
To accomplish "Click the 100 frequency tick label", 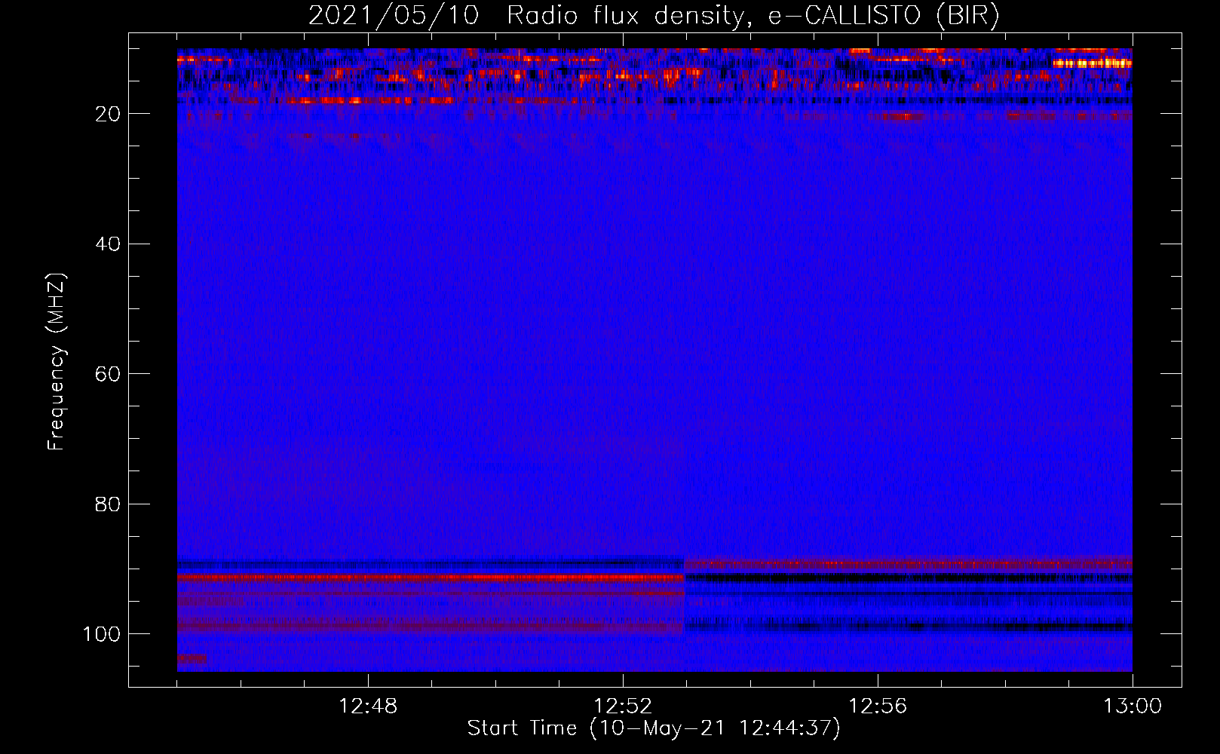I will 102,634.
